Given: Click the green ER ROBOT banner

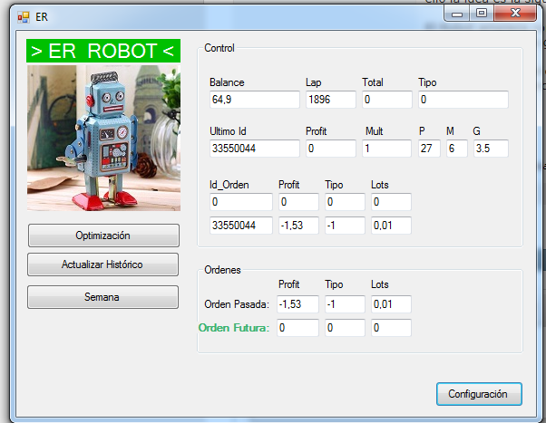Looking at the screenshot, I should coord(103,51).
